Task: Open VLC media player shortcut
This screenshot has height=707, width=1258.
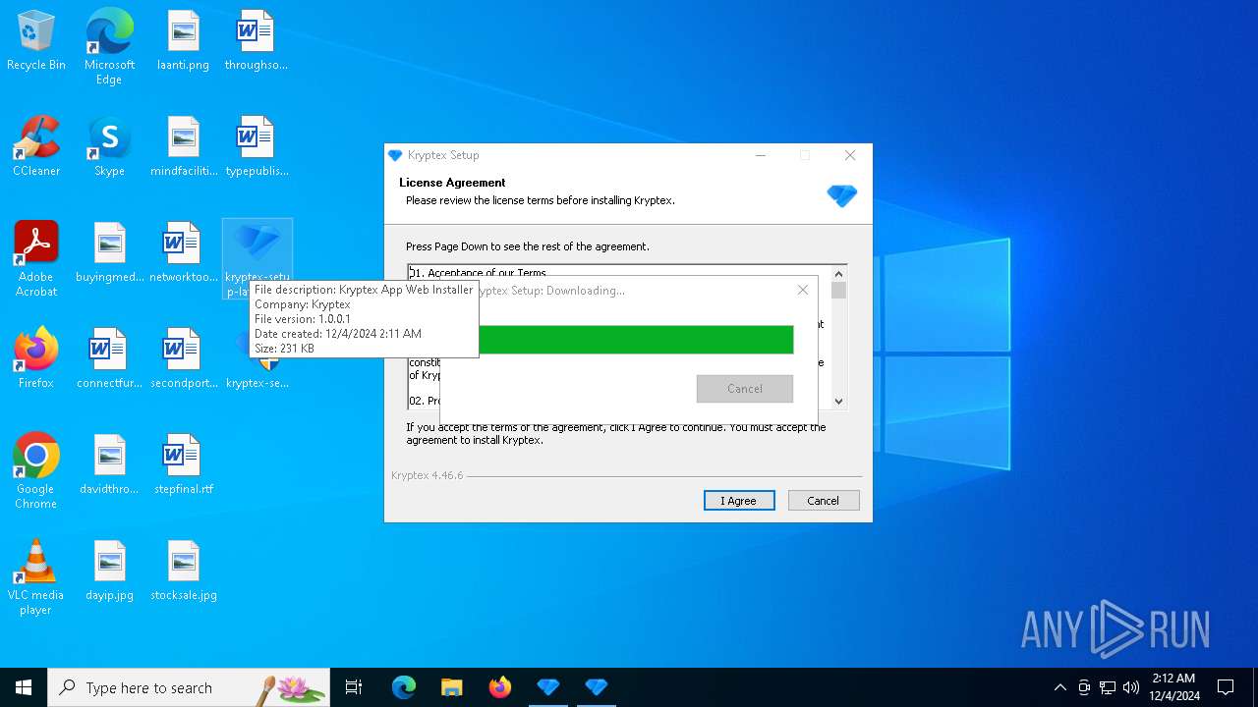Action: pyautogui.click(x=36, y=576)
